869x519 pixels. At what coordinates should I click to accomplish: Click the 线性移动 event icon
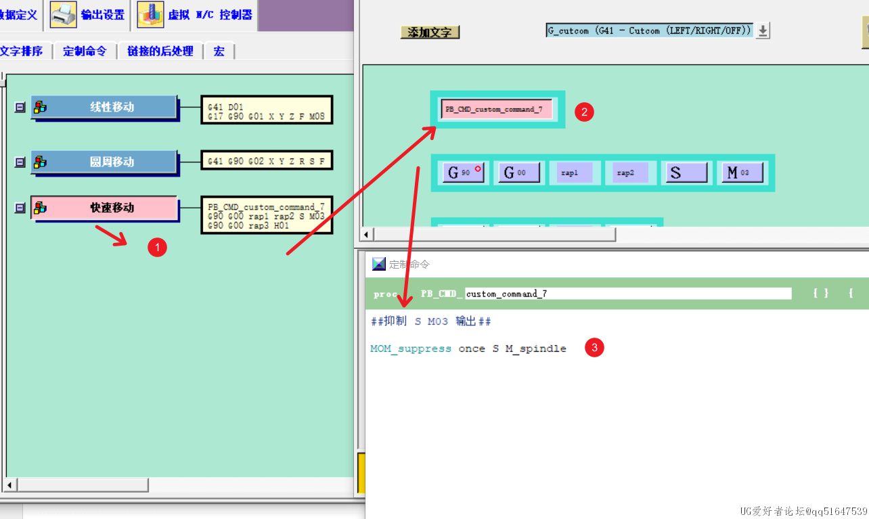pyautogui.click(x=41, y=107)
